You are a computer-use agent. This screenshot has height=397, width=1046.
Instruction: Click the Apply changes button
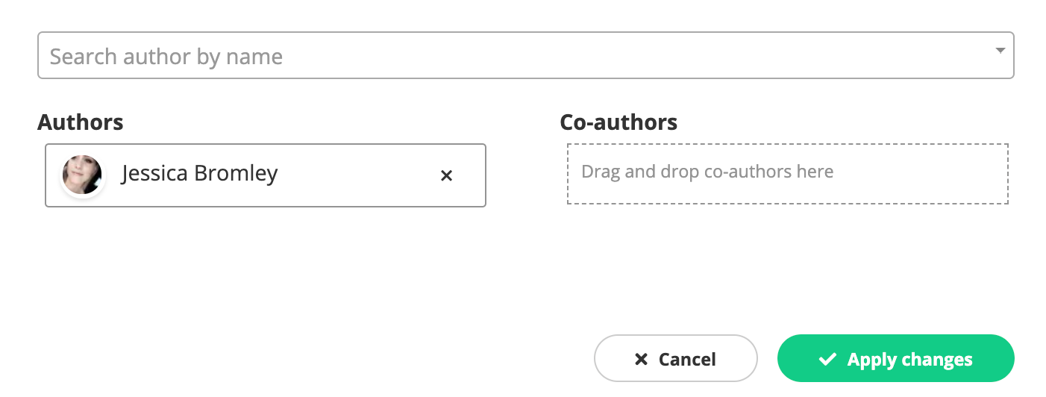(x=895, y=358)
